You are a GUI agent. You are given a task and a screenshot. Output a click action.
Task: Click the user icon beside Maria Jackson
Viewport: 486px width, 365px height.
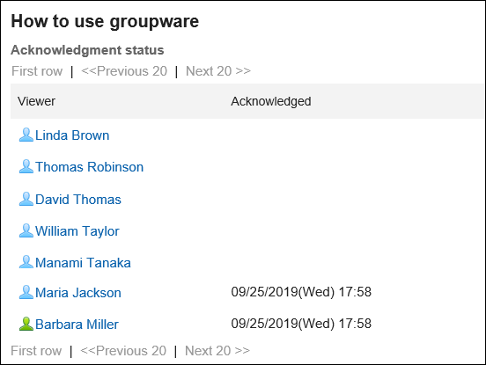pos(26,292)
